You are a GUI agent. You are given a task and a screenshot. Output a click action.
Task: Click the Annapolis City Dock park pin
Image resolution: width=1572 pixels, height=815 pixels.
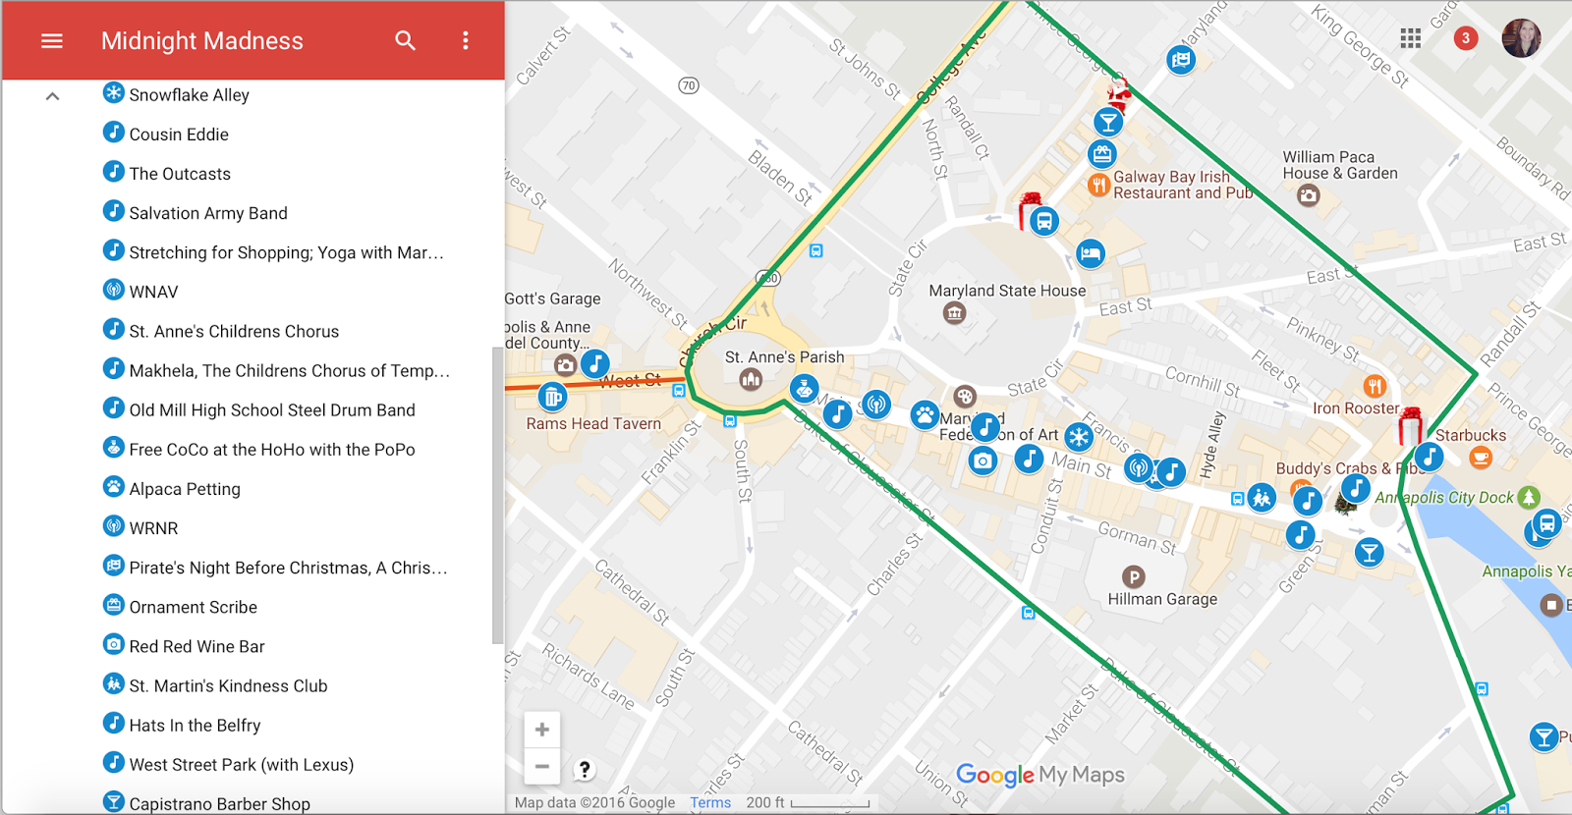(x=1528, y=497)
